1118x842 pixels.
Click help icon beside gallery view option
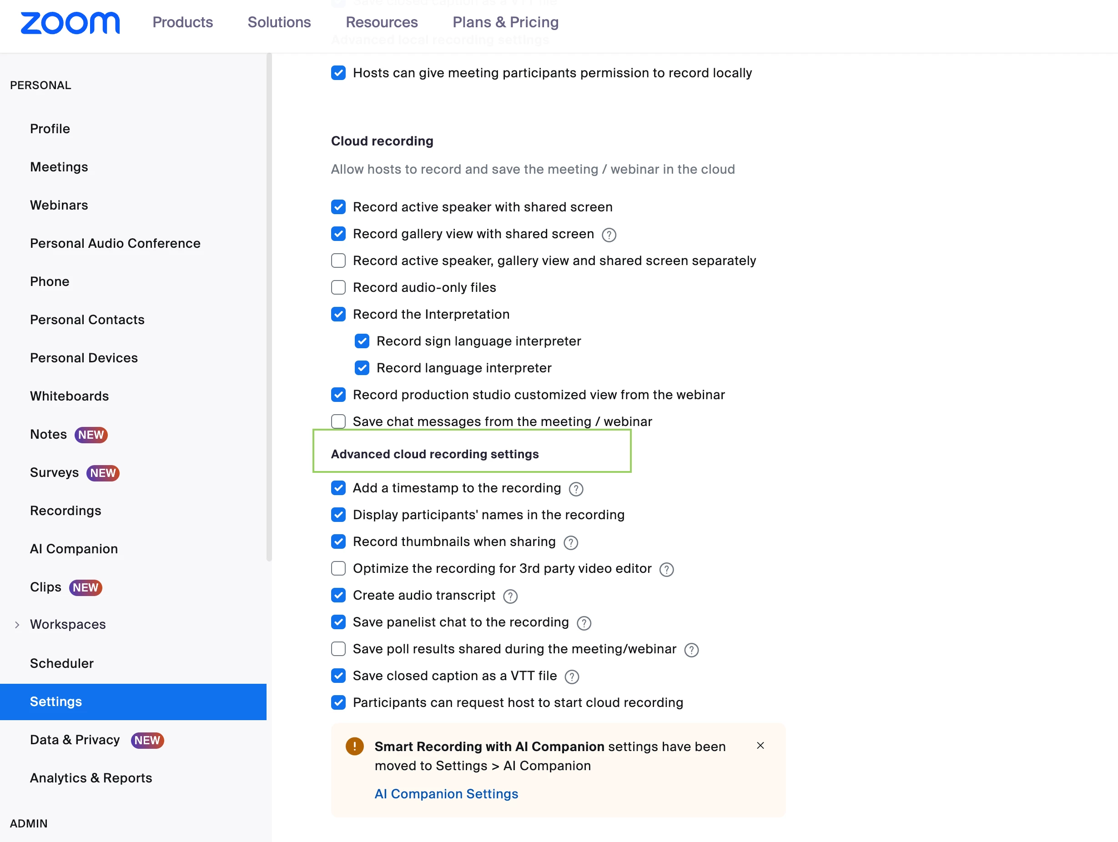tap(609, 235)
